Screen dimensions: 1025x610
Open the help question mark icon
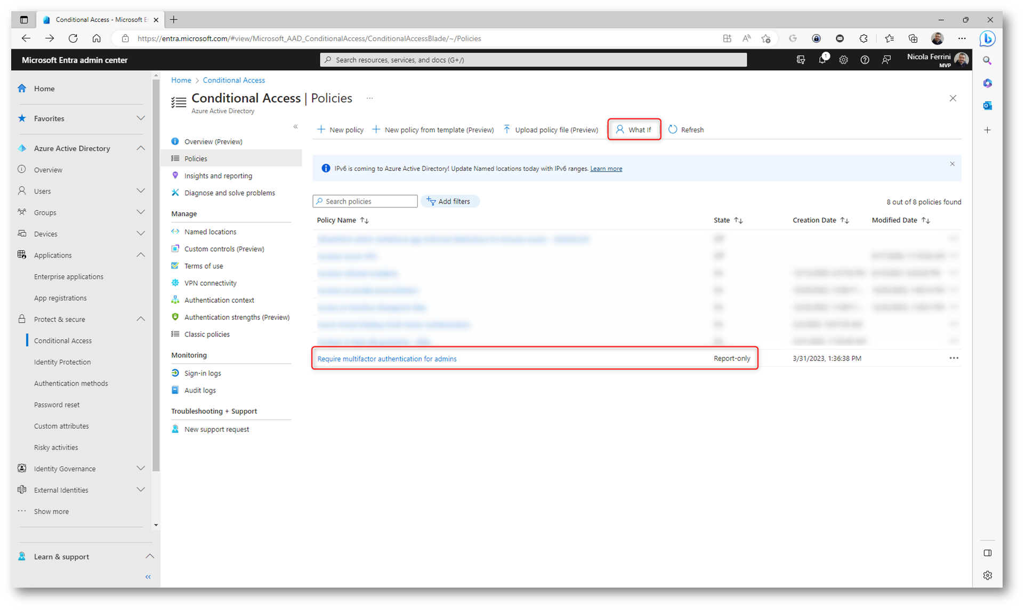point(865,60)
